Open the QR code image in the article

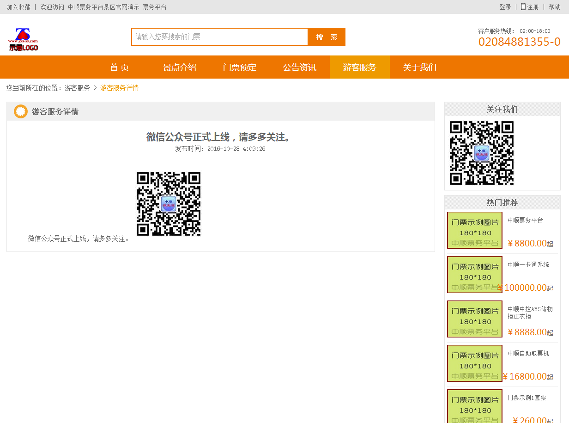(x=169, y=204)
